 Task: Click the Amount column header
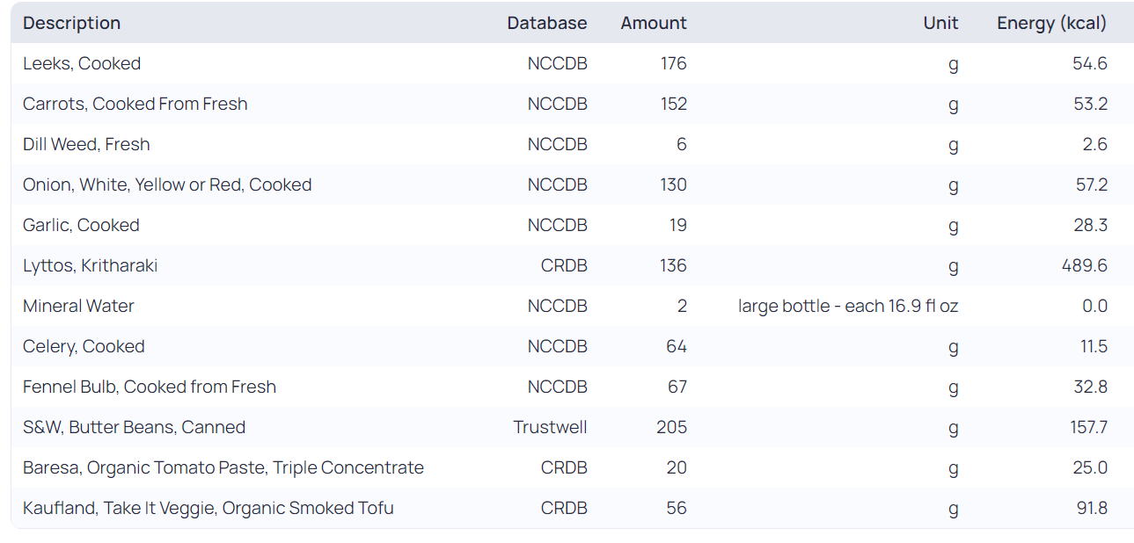coord(653,23)
